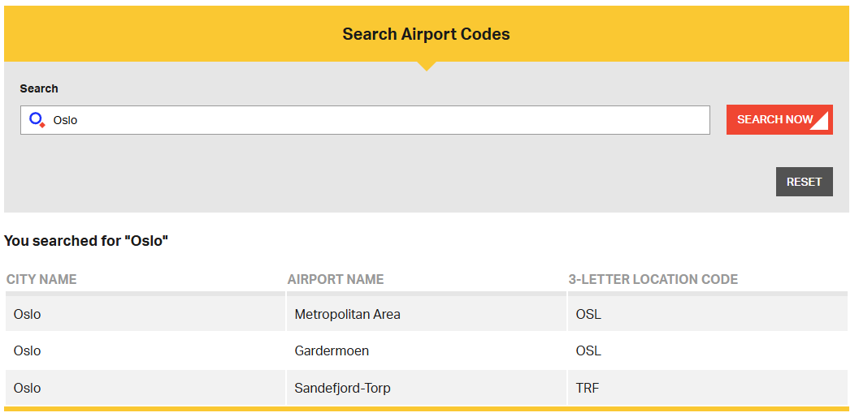Click the TRF location code

(x=588, y=388)
